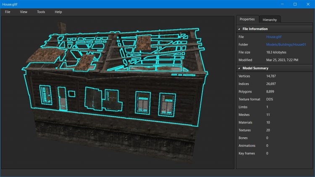Select the Texture format DDS value
The height and width of the screenshot is (177, 315).
click(270, 99)
